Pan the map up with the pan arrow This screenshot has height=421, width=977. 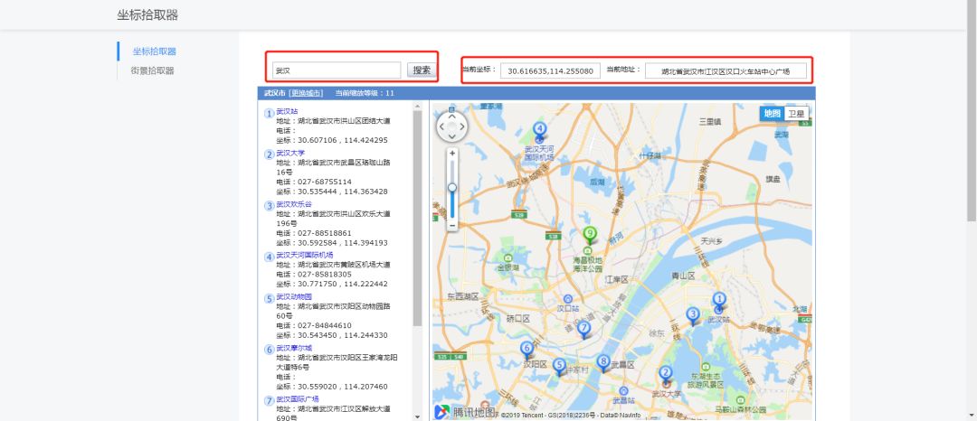click(452, 116)
